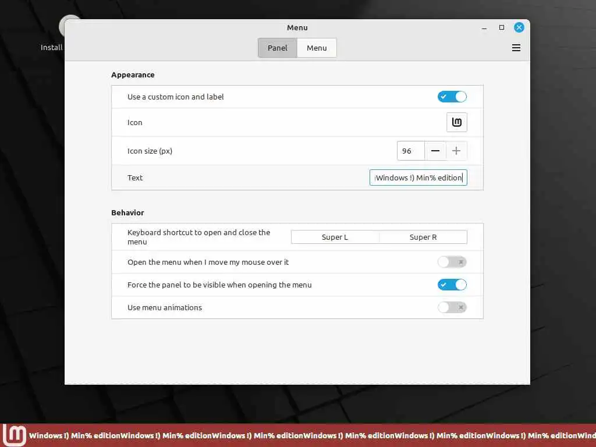This screenshot has width=596, height=447.
Task: Enable open menu on mouse over
Action: [452, 262]
